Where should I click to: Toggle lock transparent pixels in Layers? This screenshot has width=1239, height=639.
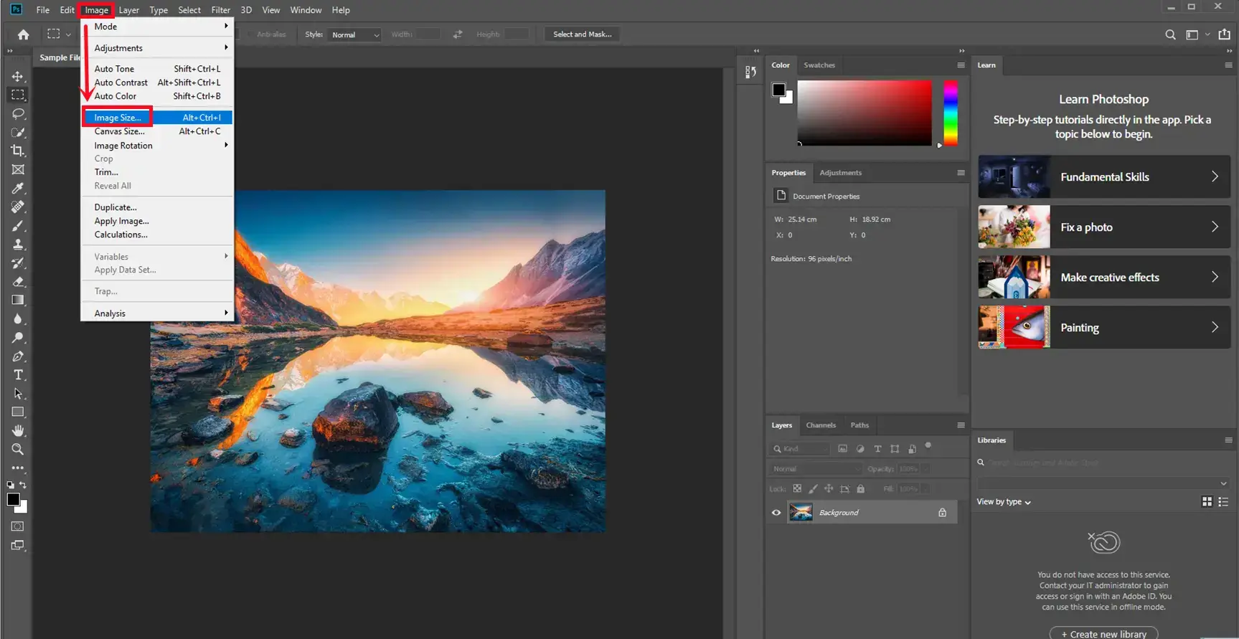click(x=797, y=488)
